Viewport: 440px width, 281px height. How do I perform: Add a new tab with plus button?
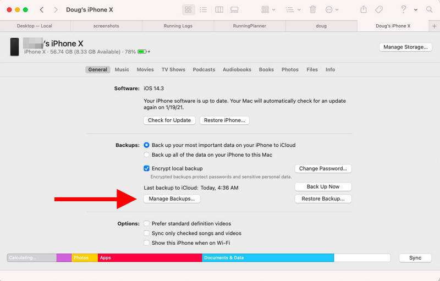[434, 26]
